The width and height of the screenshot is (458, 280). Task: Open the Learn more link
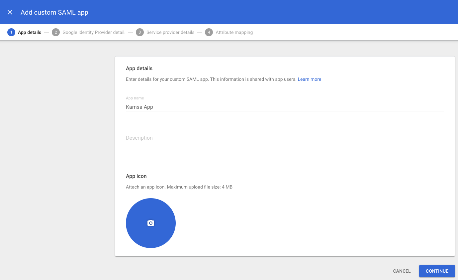[309, 79]
